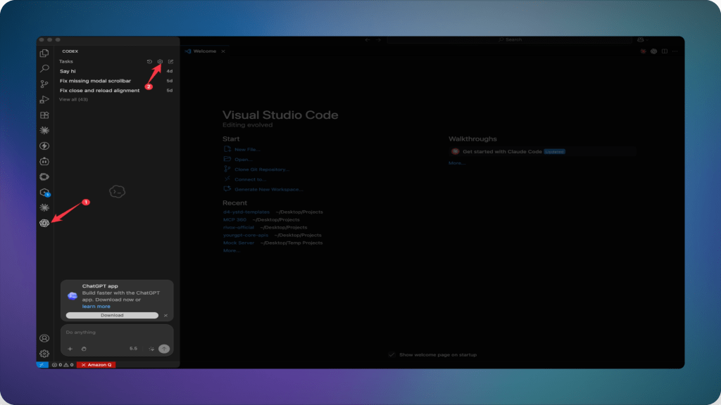The height and width of the screenshot is (405, 721).
Task: Click Connect to... link
Action: coord(250,179)
